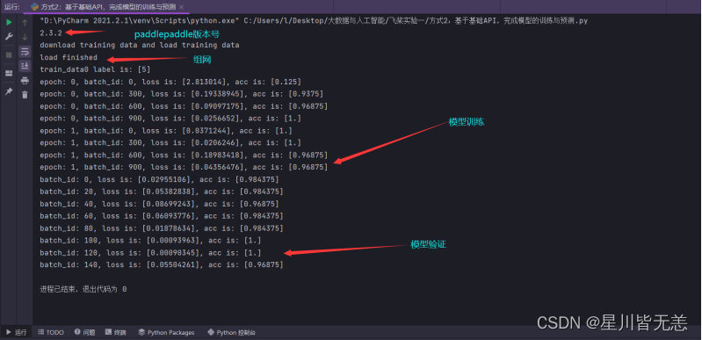Screen dimensions: 702x340
Task: Click the 'download training data' output line
Action: coord(139,45)
